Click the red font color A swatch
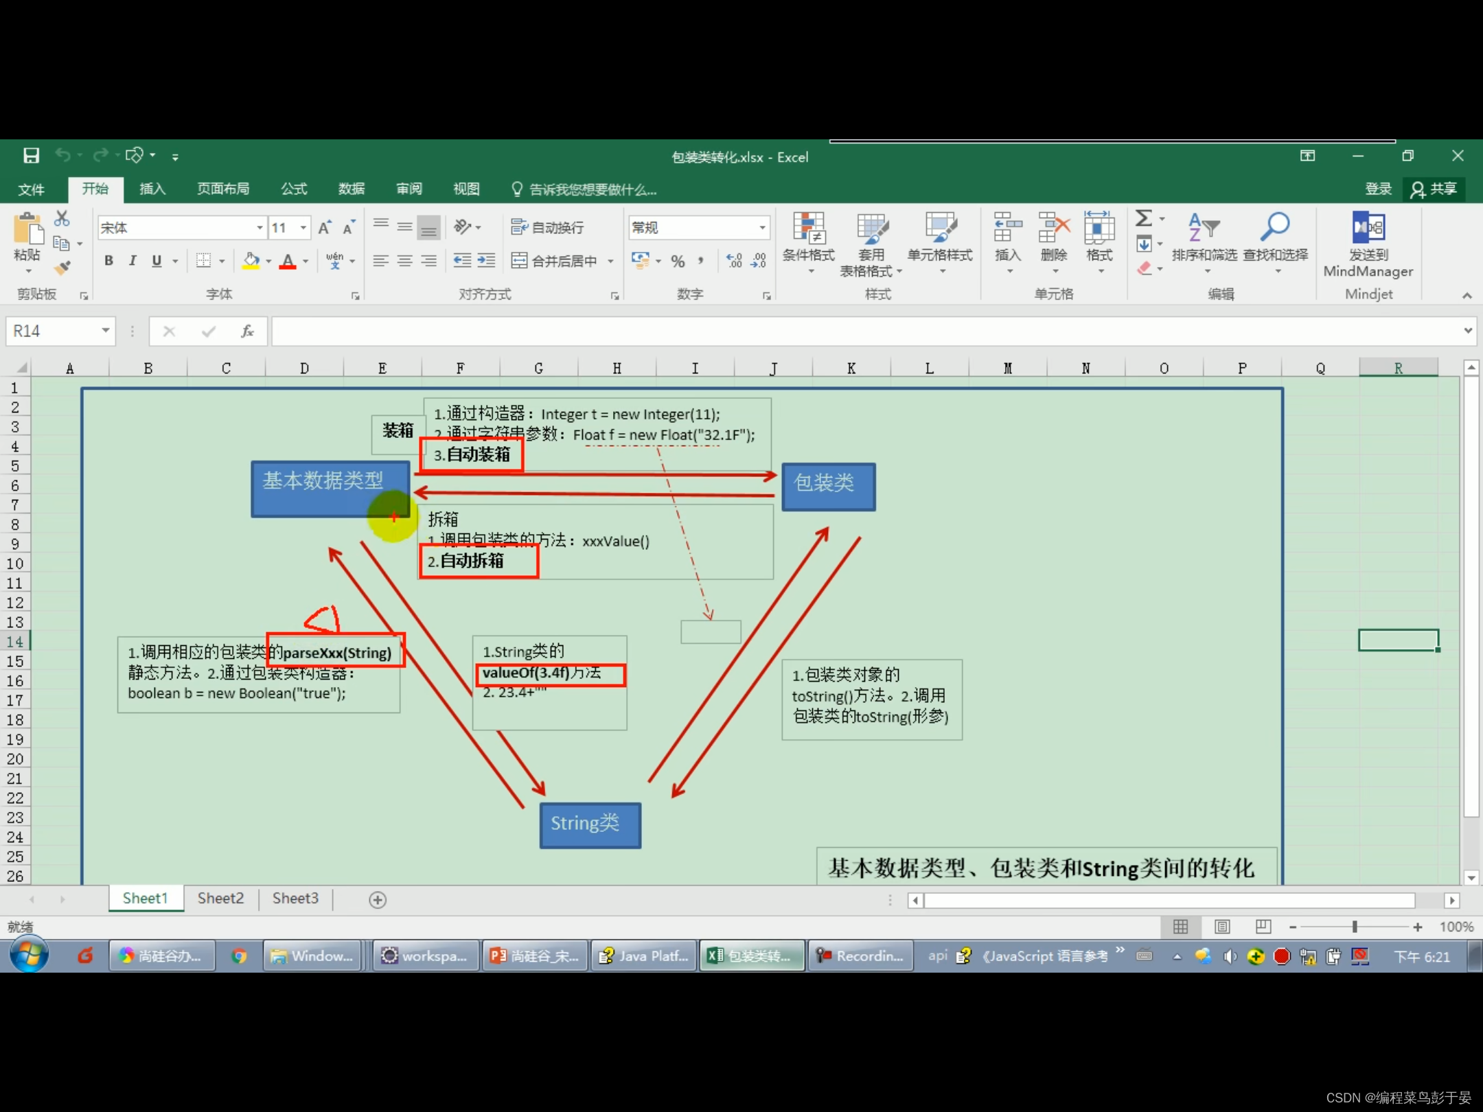The width and height of the screenshot is (1483, 1112). 288,261
